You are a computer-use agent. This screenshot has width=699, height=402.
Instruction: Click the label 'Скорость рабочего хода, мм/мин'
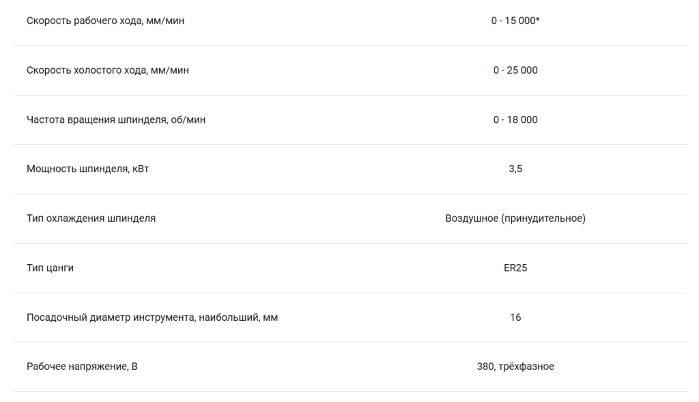[x=105, y=21]
